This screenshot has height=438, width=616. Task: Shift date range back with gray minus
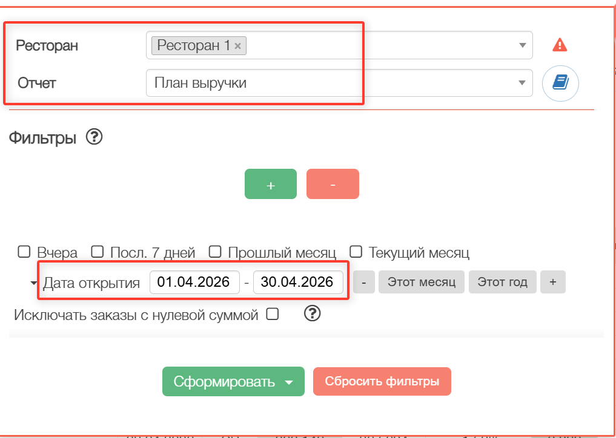364,282
